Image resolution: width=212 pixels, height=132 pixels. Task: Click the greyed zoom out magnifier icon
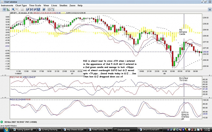17,9
